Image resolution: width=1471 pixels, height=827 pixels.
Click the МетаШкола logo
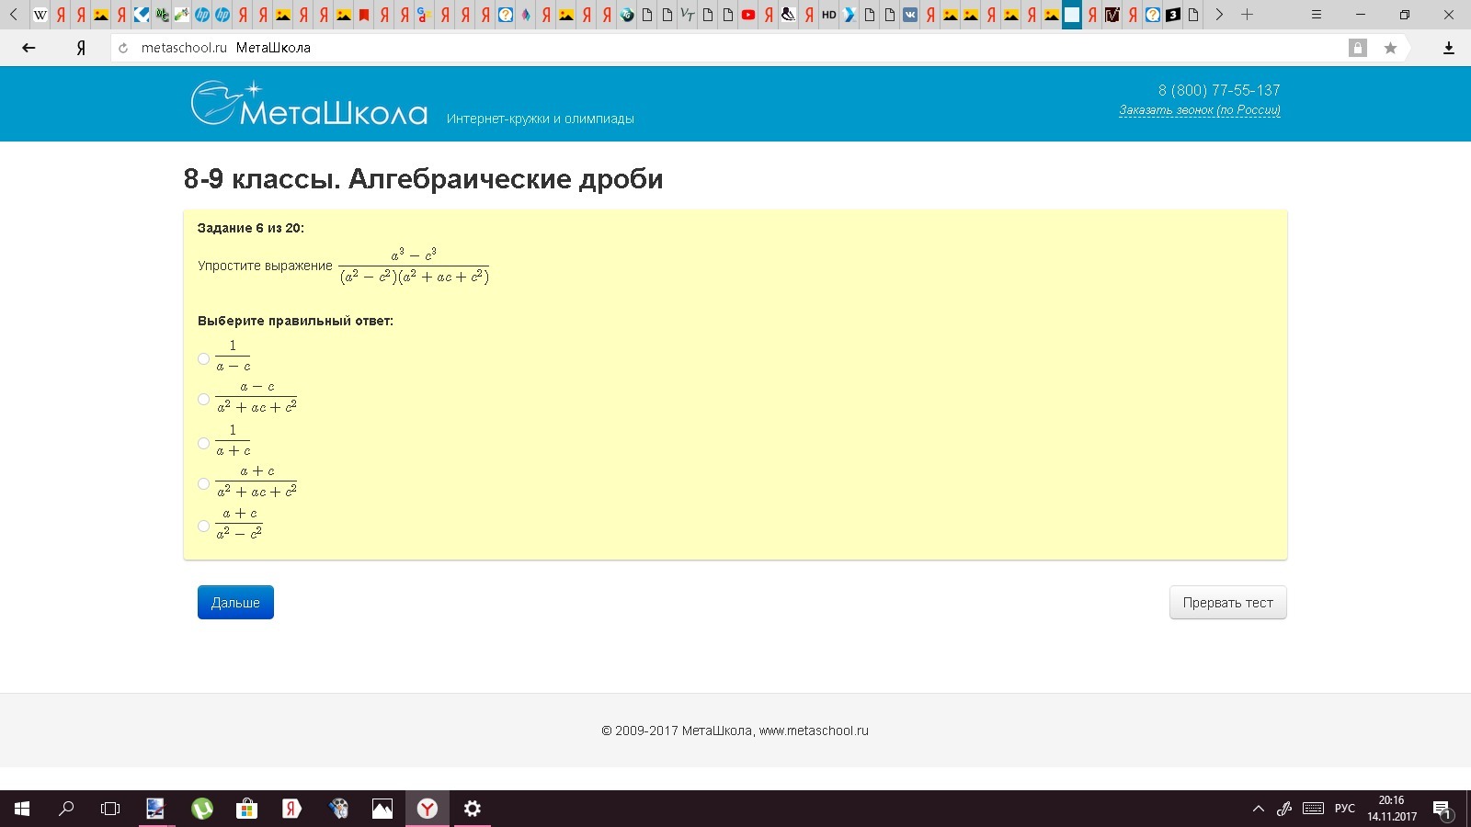309,103
